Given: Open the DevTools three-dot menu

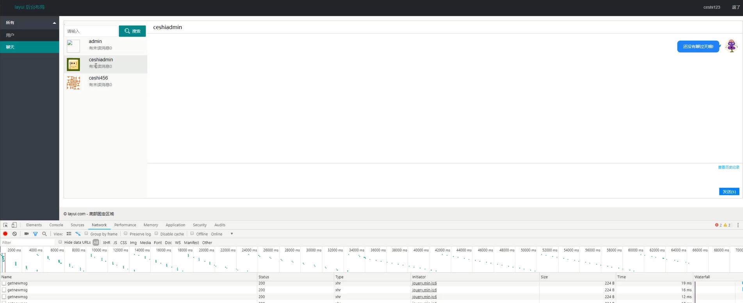Looking at the screenshot, I should [738, 225].
